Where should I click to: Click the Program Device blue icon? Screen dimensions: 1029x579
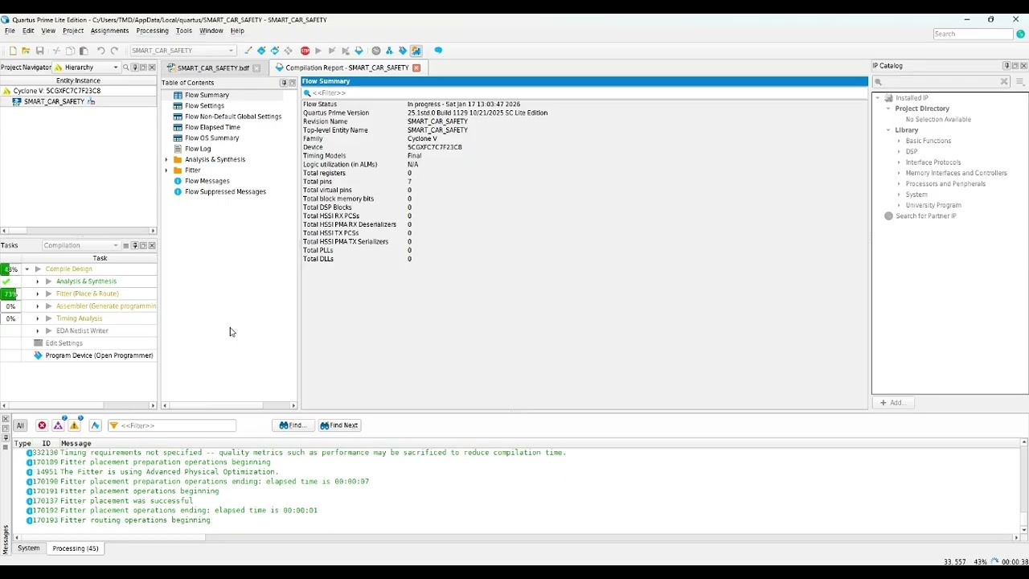[38, 355]
